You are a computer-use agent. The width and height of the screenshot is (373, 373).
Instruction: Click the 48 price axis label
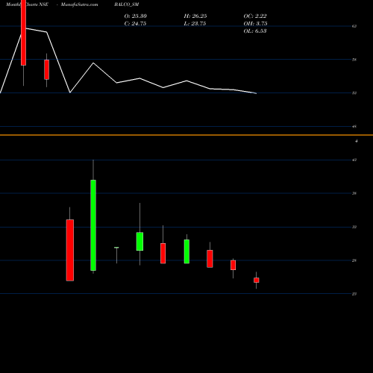[x=354, y=127]
